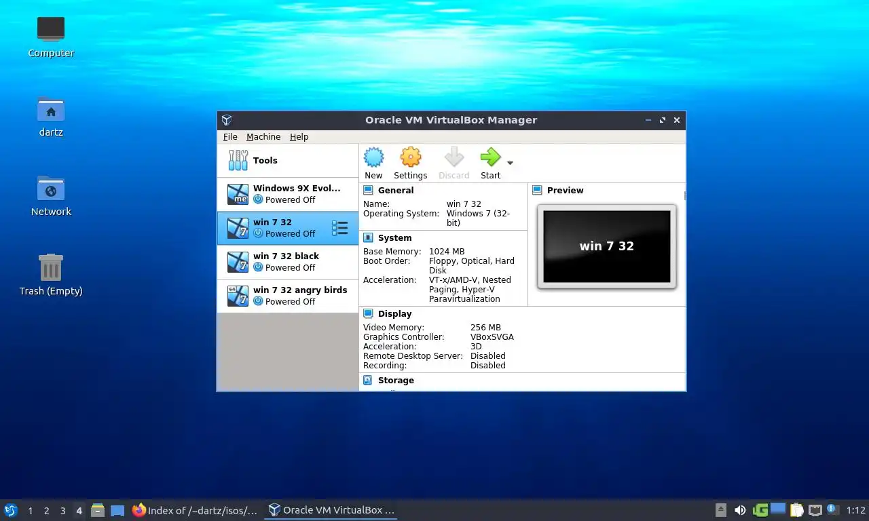Click the update notifier tray icon
This screenshot has height=521, width=869.
(x=833, y=510)
